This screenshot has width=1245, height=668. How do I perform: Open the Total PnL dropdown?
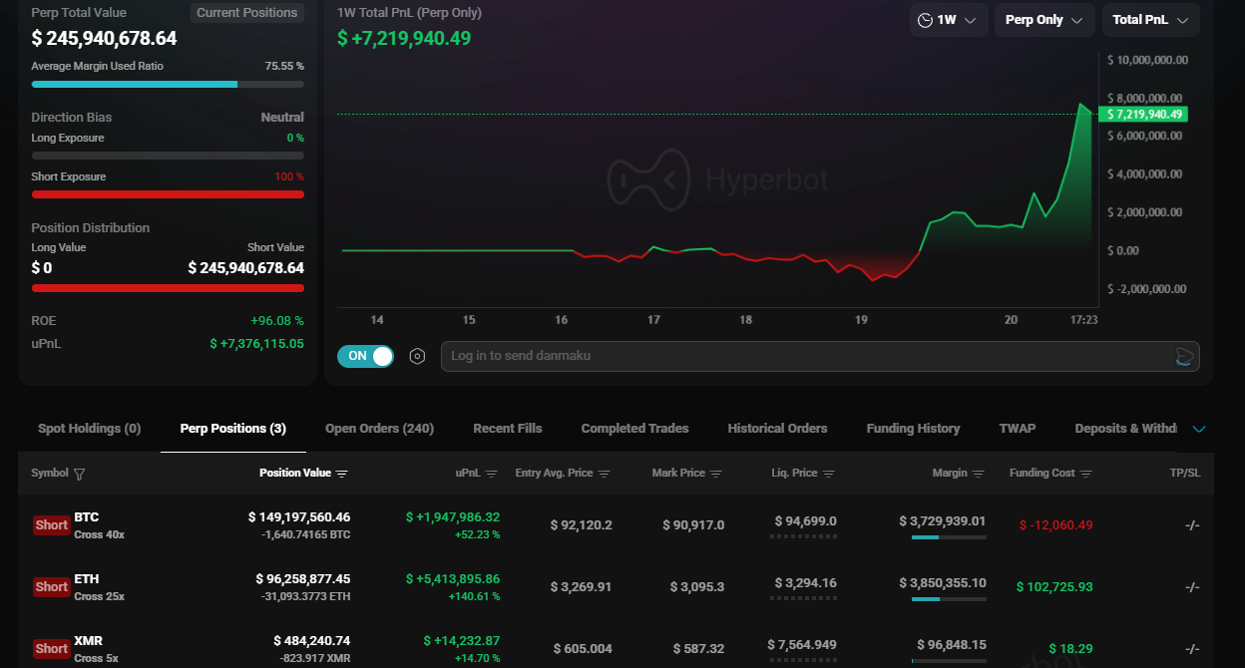click(x=1150, y=20)
